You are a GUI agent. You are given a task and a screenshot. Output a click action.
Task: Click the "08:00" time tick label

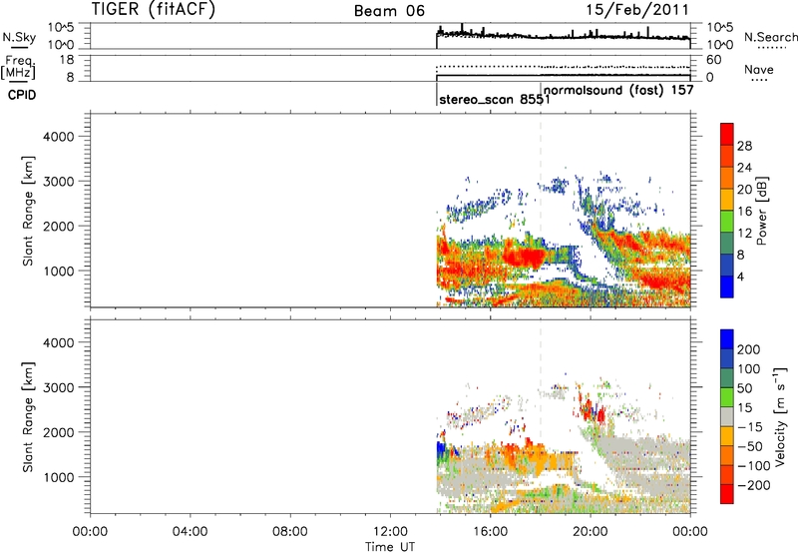coord(289,532)
